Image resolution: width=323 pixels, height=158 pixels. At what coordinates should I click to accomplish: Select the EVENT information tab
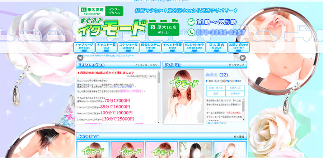(172, 48)
